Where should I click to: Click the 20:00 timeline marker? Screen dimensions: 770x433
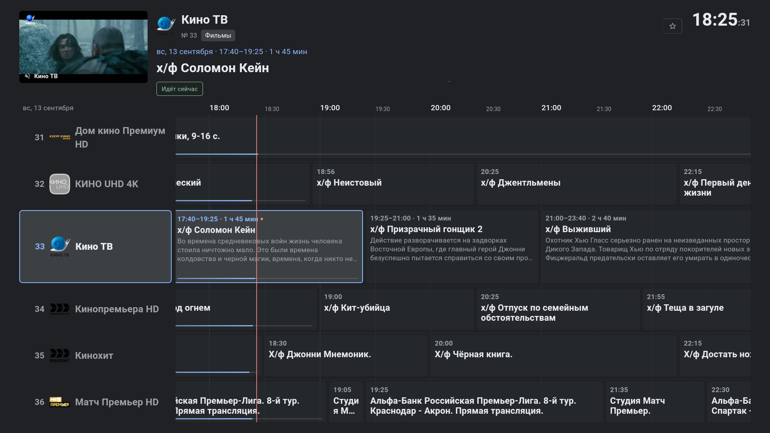[x=441, y=108]
